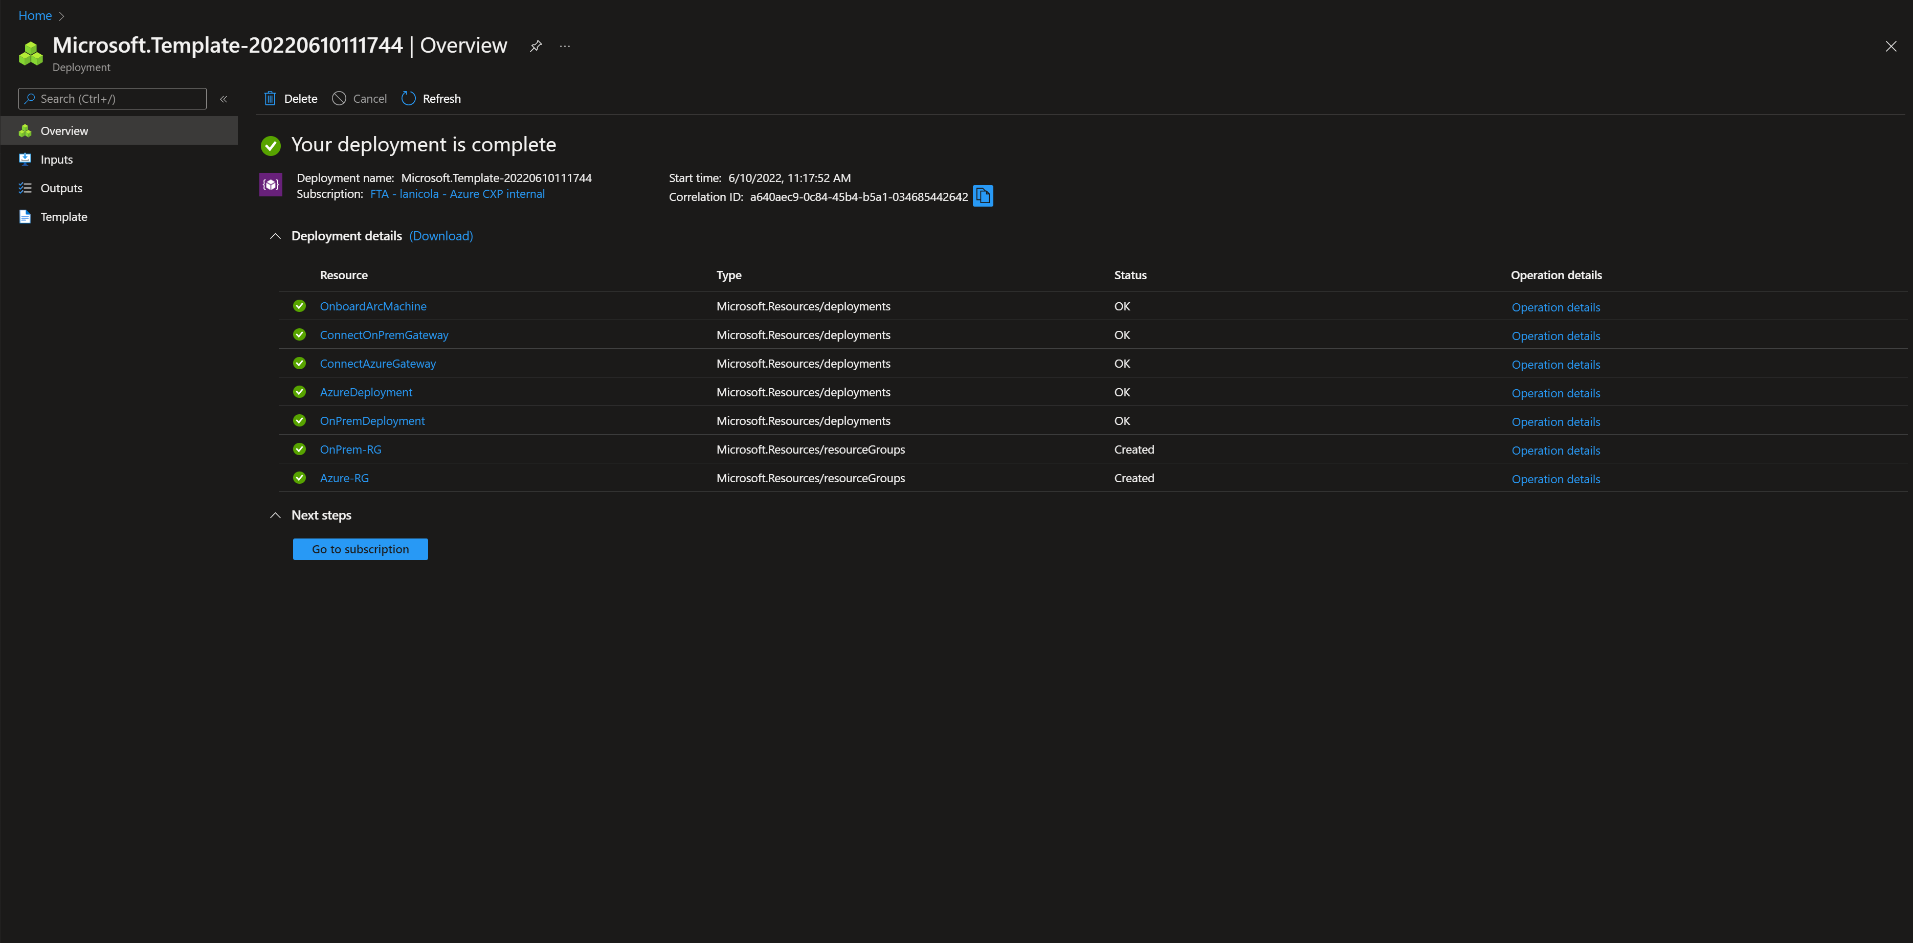The width and height of the screenshot is (1913, 943).
Task: Open the OnPremDeployment resource
Action: pyautogui.click(x=372, y=421)
